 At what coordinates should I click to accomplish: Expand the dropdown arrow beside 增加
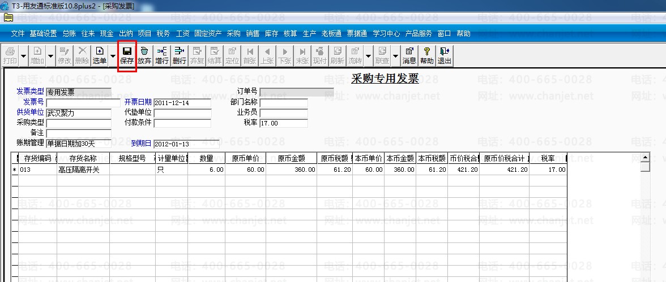(x=51, y=55)
